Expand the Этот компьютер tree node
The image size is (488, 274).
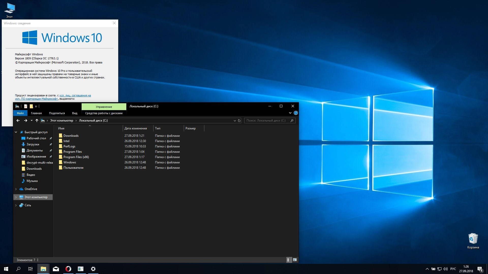coord(16,197)
